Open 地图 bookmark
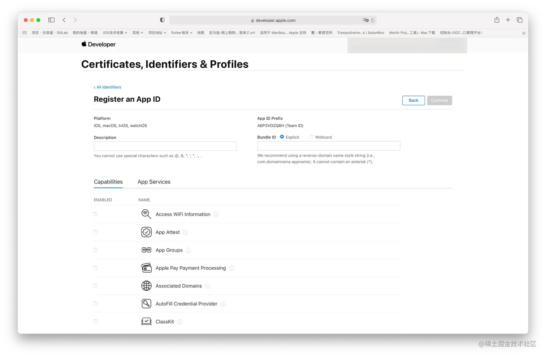This screenshot has width=546, height=357. pos(200,33)
